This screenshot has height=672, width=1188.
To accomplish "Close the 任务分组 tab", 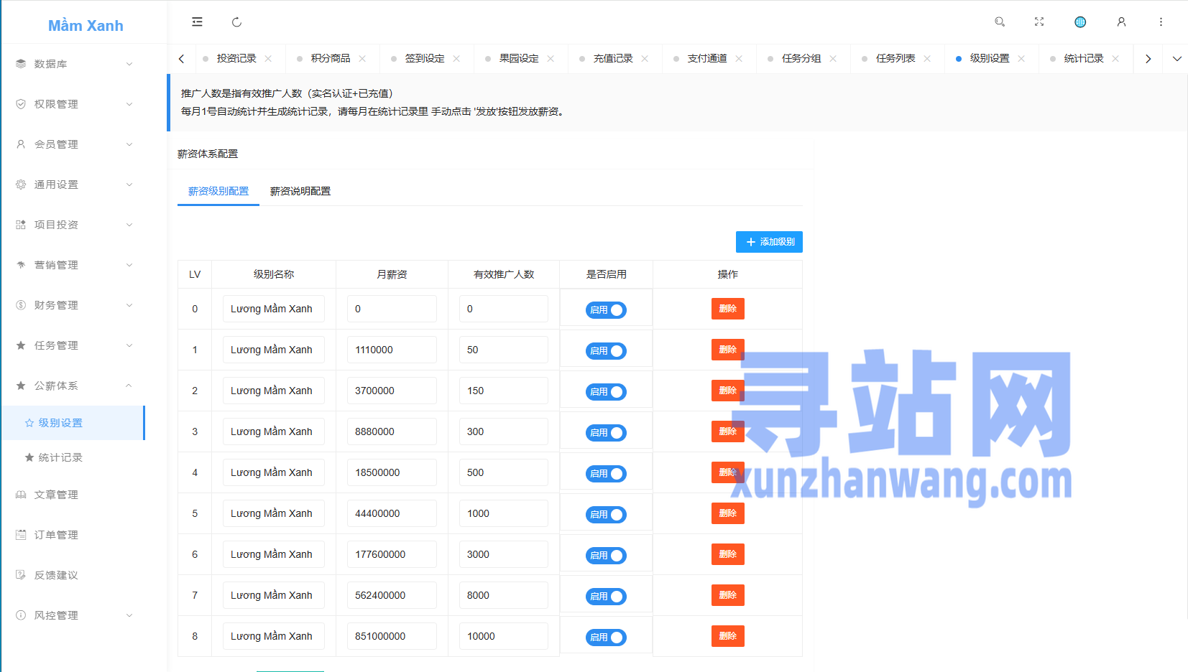I will [x=833, y=59].
